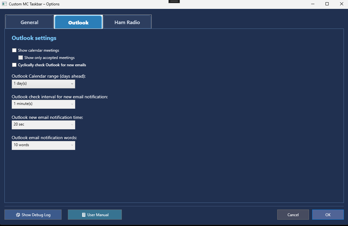Viewport: 348px width, 226px height.
Task: Maximize the Options window
Action: [x=327, y=4]
